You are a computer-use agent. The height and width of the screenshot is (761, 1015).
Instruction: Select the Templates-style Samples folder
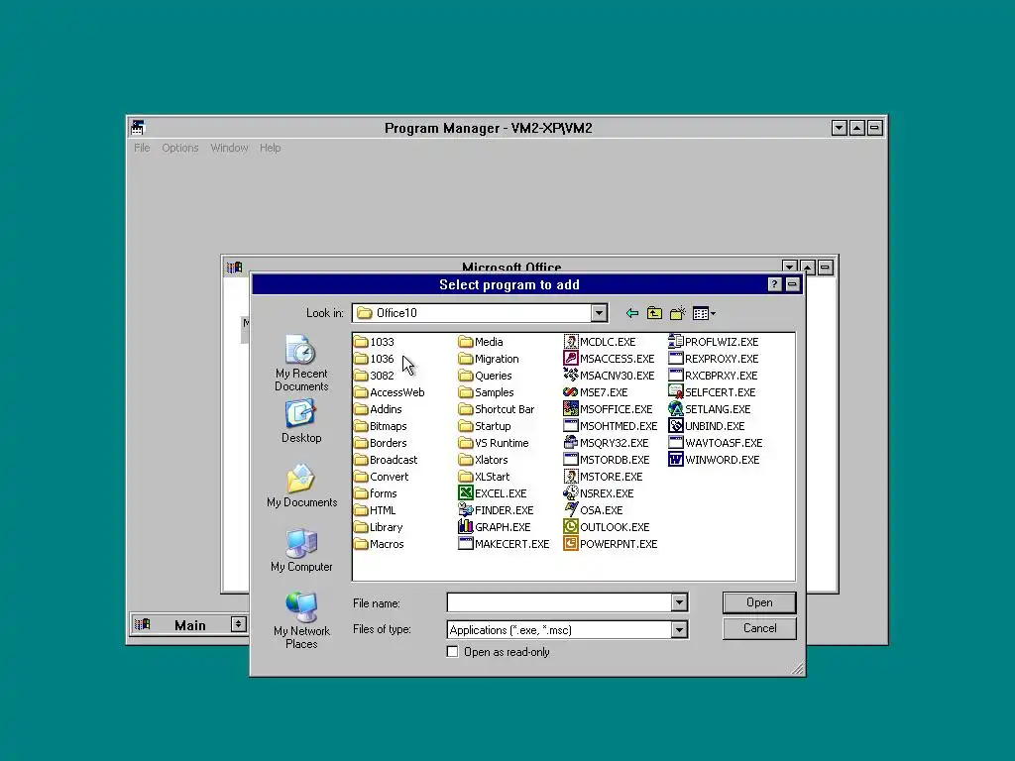[x=486, y=392]
